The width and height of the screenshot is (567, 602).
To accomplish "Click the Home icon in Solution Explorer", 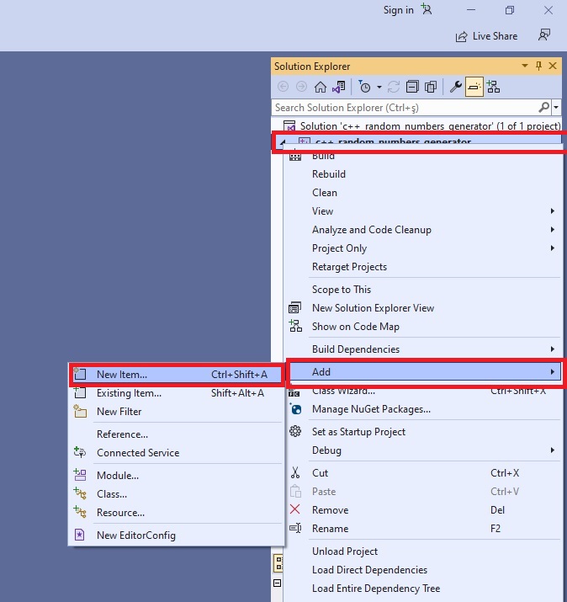I will click(x=321, y=88).
